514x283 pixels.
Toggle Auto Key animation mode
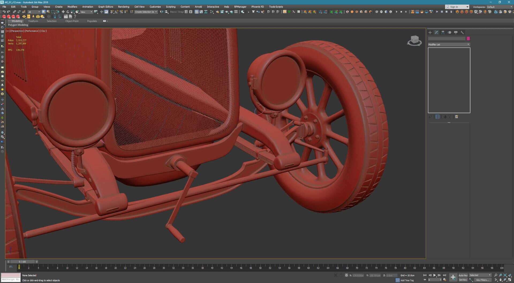coord(463,275)
